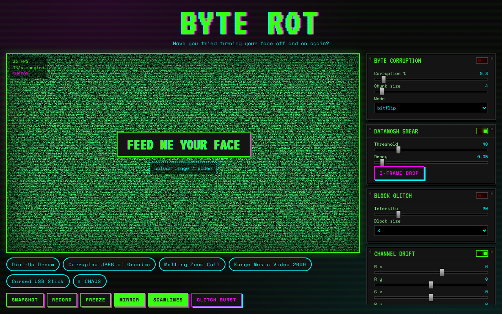Click the Threshold value 40
This screenshot has height=314, width=502.
pyautogui.click(x=485, y=144)
